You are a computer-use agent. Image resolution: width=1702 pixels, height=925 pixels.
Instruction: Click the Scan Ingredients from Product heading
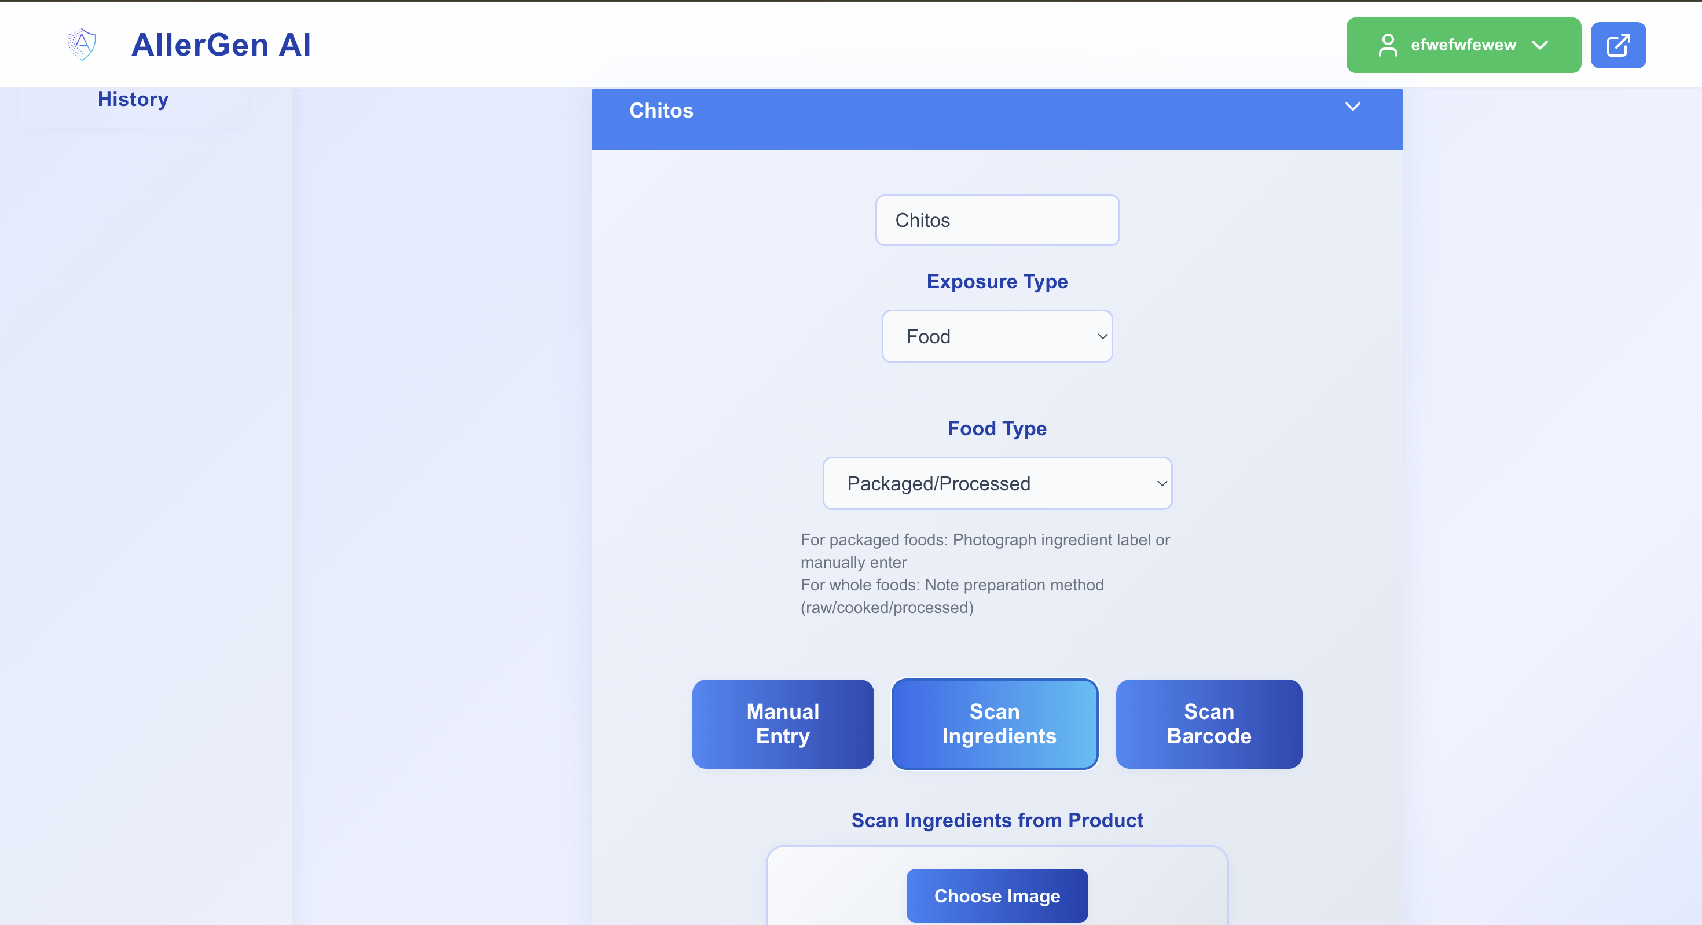click(x=996, y=820)
